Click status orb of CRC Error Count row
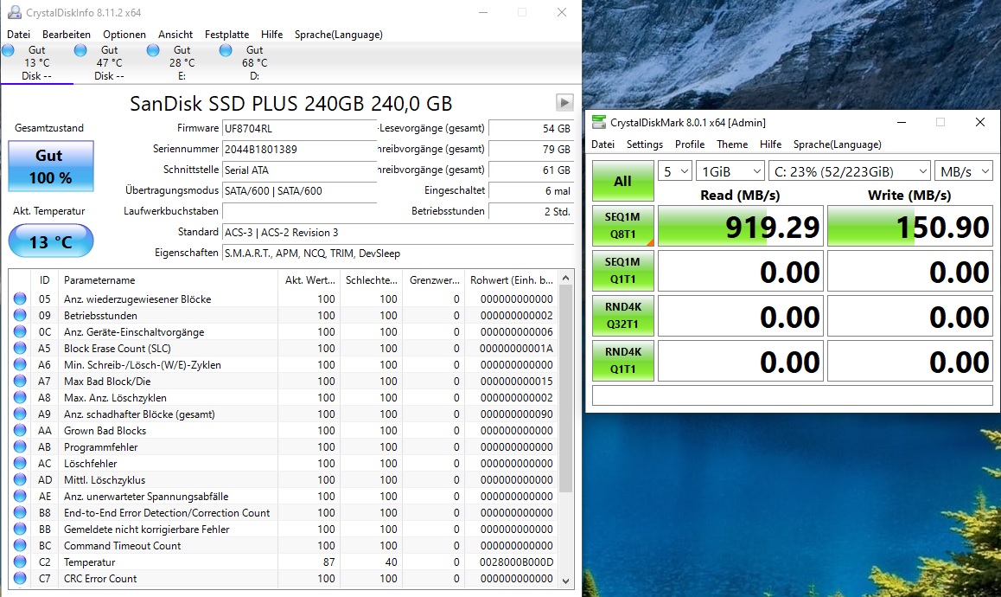The image size is (1001, 597). (x=20, y=579)
